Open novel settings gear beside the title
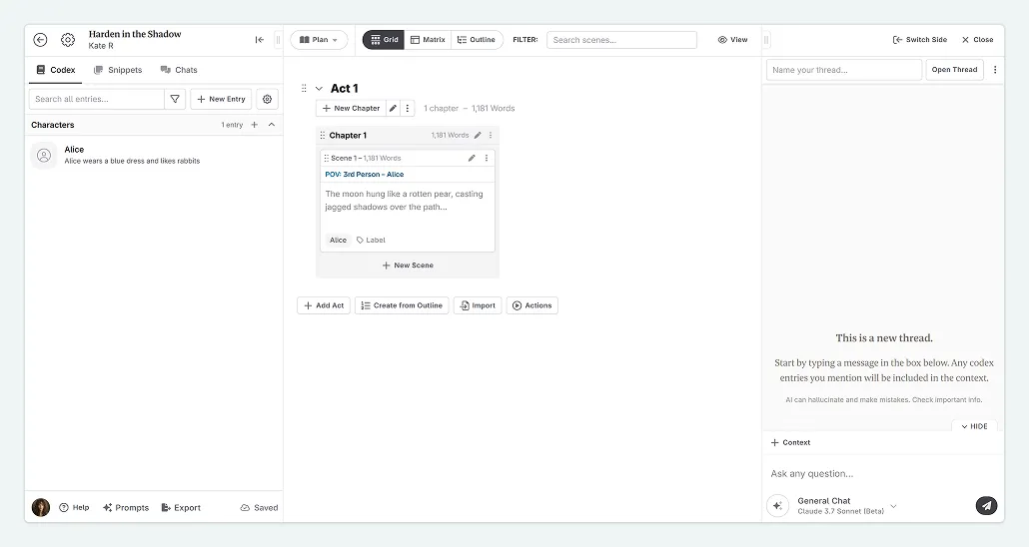This screenshot has height=547, width=1029. [68, 40]
